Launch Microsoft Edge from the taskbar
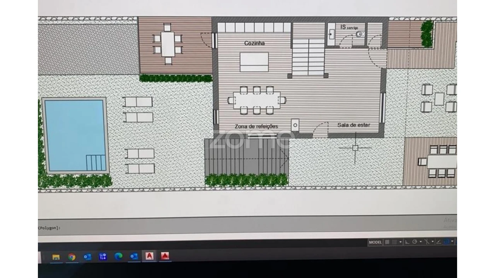Viewport: 495px width, 278px height. point(118,257)
